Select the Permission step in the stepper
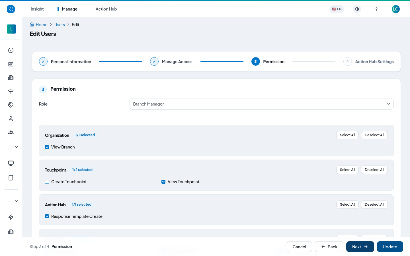The height and width of the screenshot is (256, 410). pyautogui.click(x=268, y=62)
